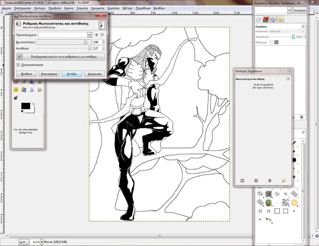319x246 pixels.
Task: Click the Αδιαφάνεια opacity slider handle
Action: pos(293,37)
